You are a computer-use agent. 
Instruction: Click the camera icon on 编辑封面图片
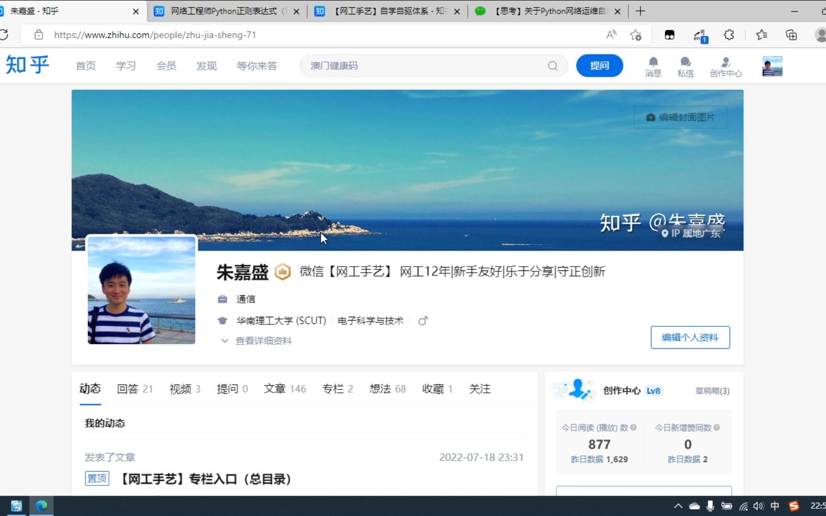(650, 117)
